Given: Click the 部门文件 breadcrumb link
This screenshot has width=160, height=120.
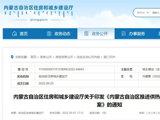Looking at the screenshot, I should pyautogui.click(x=109, y=57).
